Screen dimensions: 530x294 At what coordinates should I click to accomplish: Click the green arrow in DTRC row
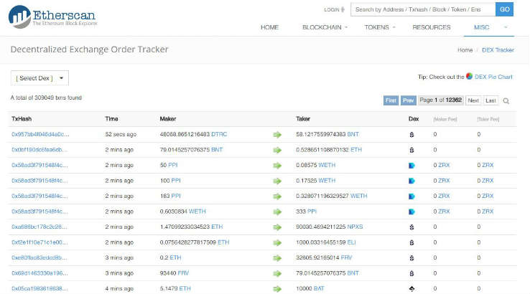coord(277,134)
